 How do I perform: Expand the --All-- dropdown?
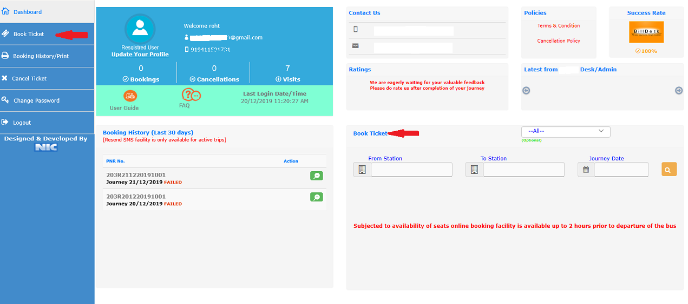tap(565, 131)
